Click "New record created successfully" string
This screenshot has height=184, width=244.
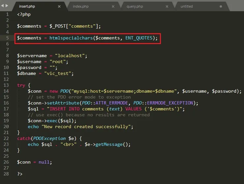point(86,127)
